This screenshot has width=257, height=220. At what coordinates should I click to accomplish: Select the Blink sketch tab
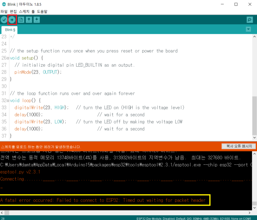[x=10, y=30]
